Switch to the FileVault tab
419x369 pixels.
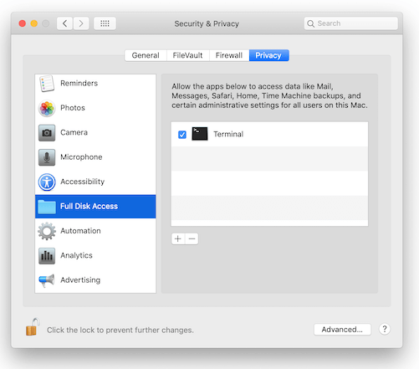(x=187, y=55)
